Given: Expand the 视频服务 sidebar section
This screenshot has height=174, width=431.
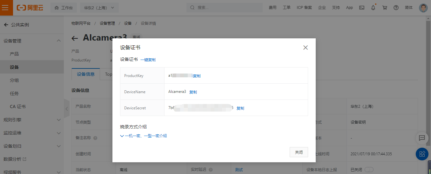Looking at the screenshot, I should click(x=58, y=172).
